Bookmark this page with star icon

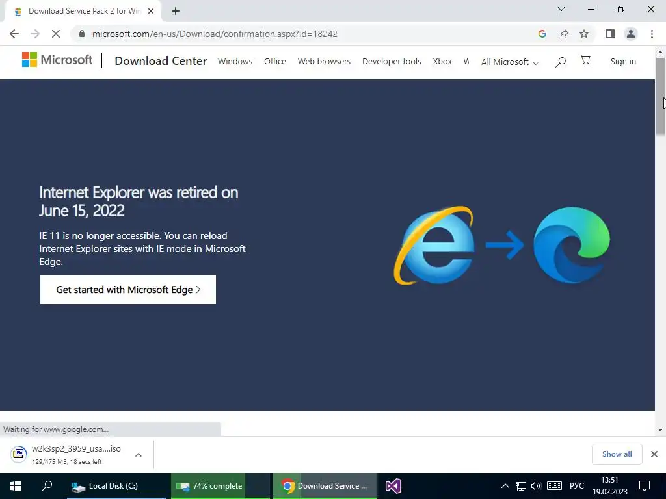pyautogui.click(x=584, y=34)
